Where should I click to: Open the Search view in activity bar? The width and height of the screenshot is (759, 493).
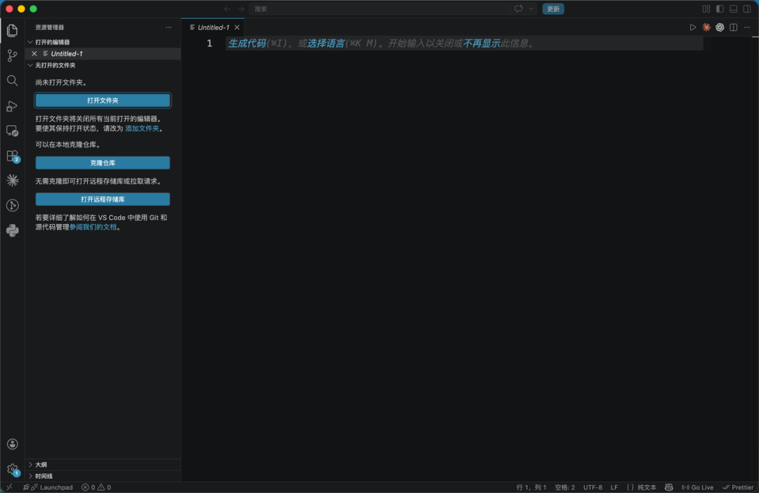coord(12,81)
